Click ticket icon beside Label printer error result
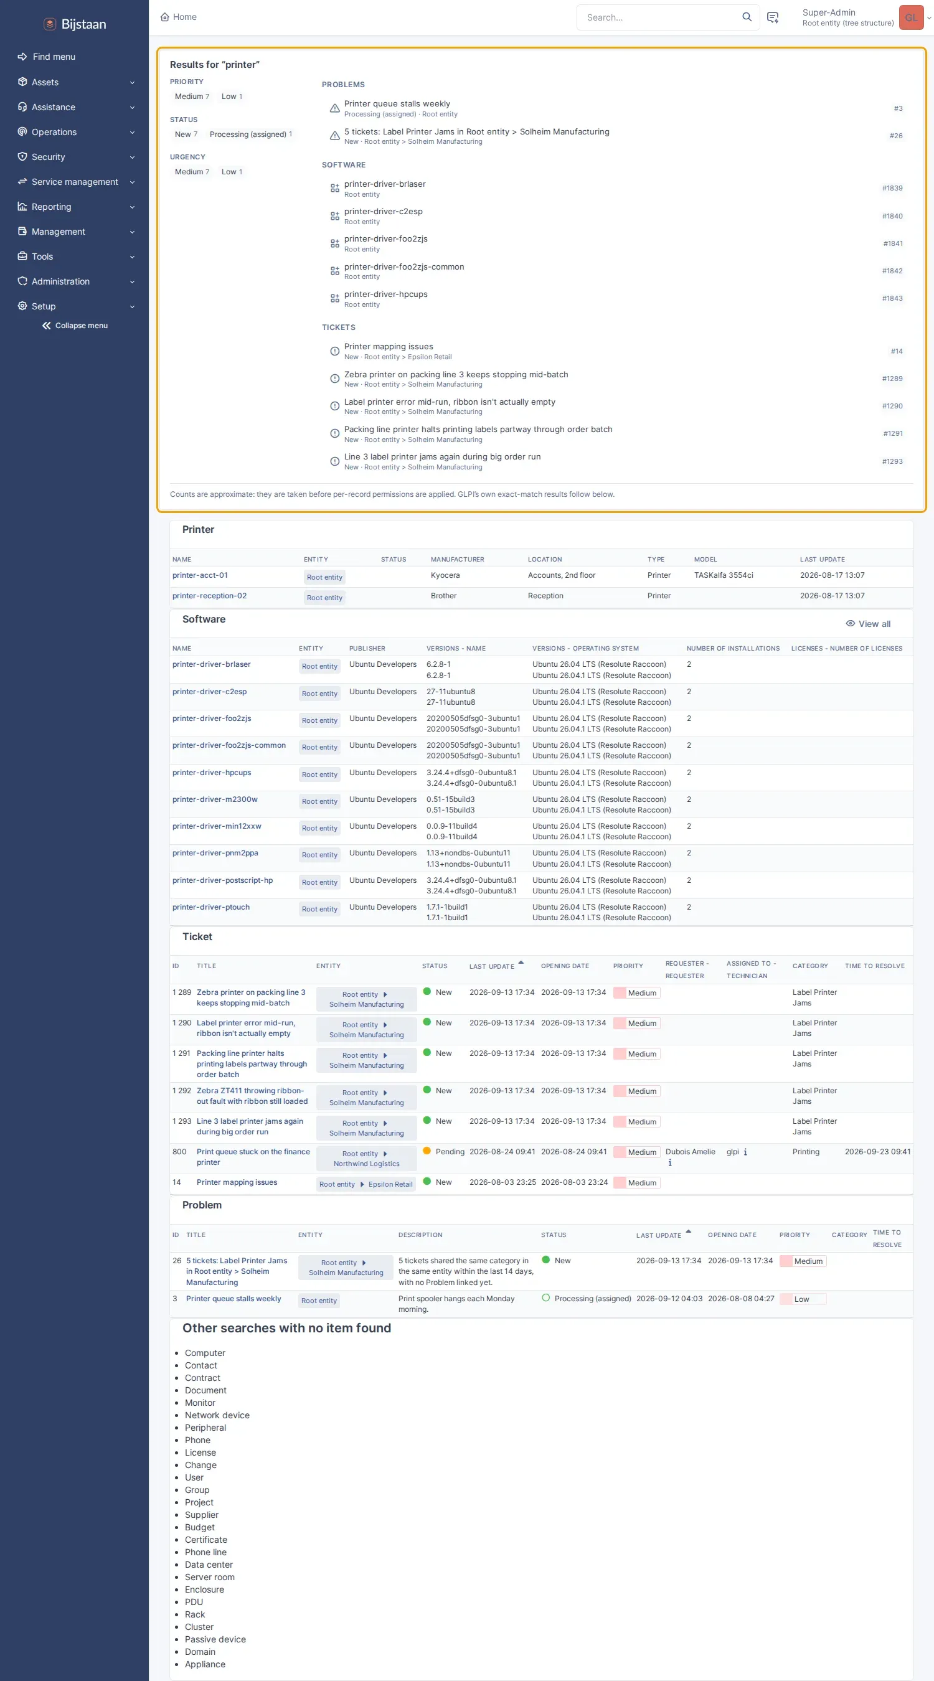934x1681 pixels. pyautogui.click(x=334, y=406)
